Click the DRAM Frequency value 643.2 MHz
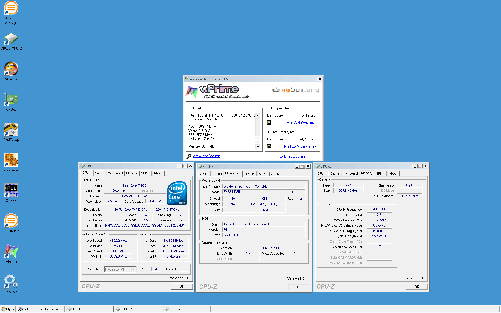501x313 pixels. [x=379, y=209]
